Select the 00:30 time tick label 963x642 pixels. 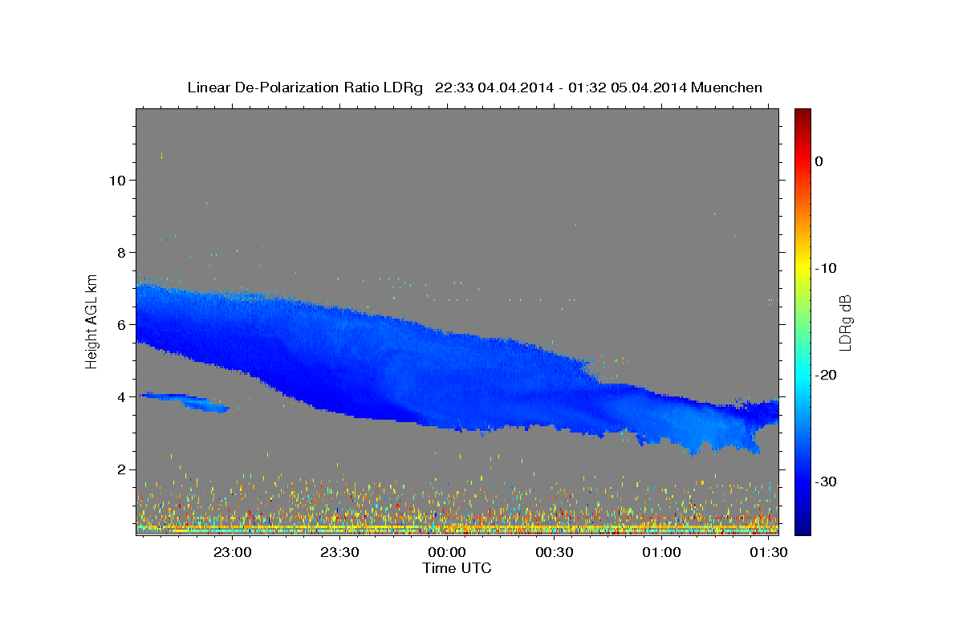pos(554,553)
